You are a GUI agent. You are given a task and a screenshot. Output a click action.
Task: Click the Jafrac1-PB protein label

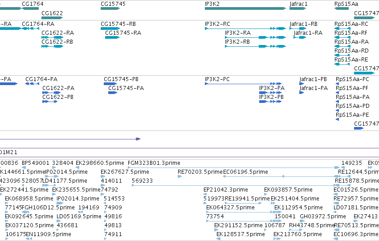click(313, 79)
